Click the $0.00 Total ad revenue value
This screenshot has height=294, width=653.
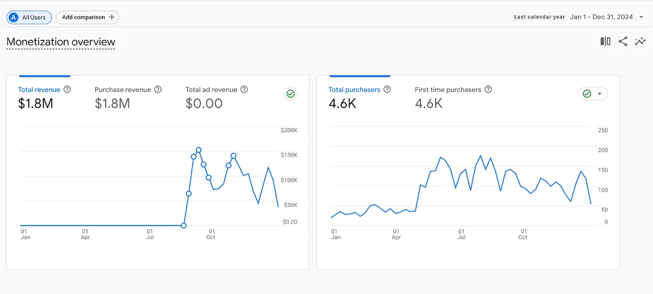pyautogui.click(x=204, y=103)
